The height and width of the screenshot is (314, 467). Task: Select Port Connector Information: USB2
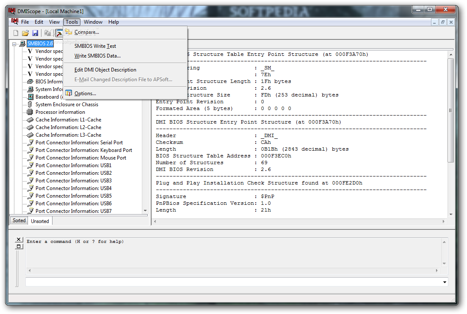pos(74,173)
